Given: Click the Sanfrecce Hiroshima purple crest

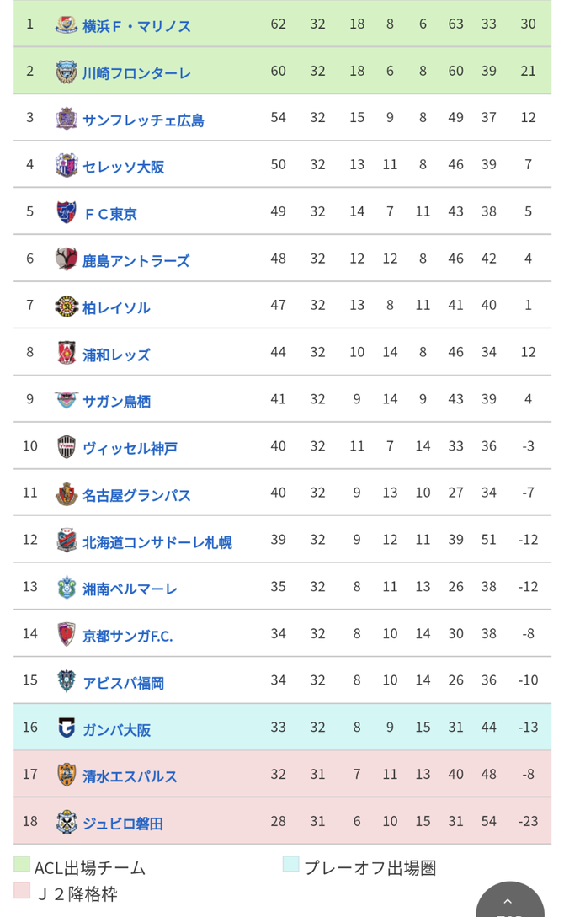Looking at the screenshot, I should (x=67, y=118).
